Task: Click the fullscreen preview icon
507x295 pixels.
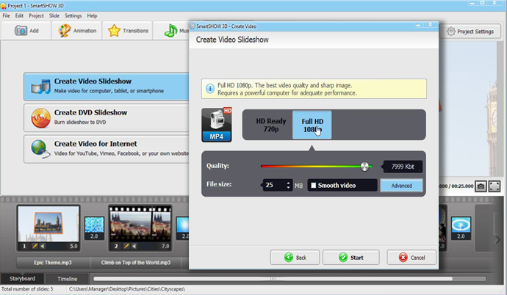Action: coord(495,186)
